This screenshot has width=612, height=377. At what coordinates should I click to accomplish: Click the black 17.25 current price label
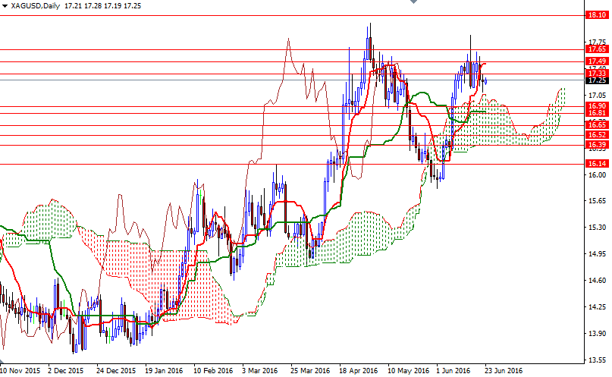point(595,80)
